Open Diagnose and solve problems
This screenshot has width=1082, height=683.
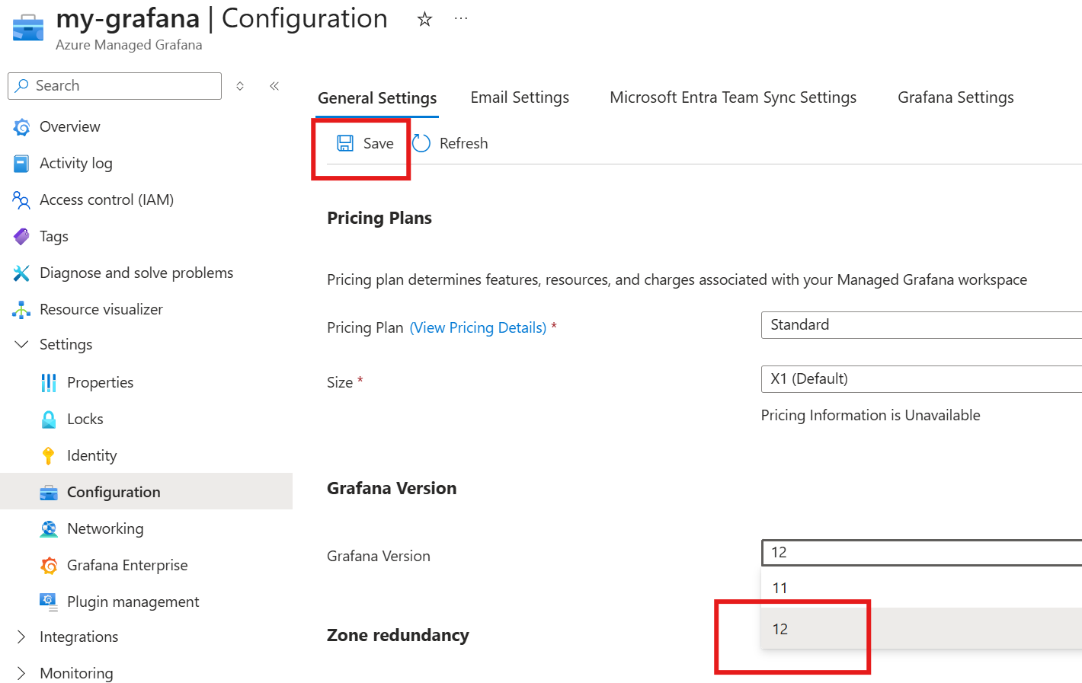(x=136, y=273)
